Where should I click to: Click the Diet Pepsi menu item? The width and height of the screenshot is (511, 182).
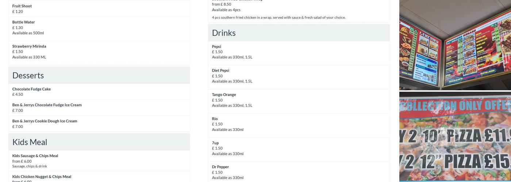tap(299, 77)
